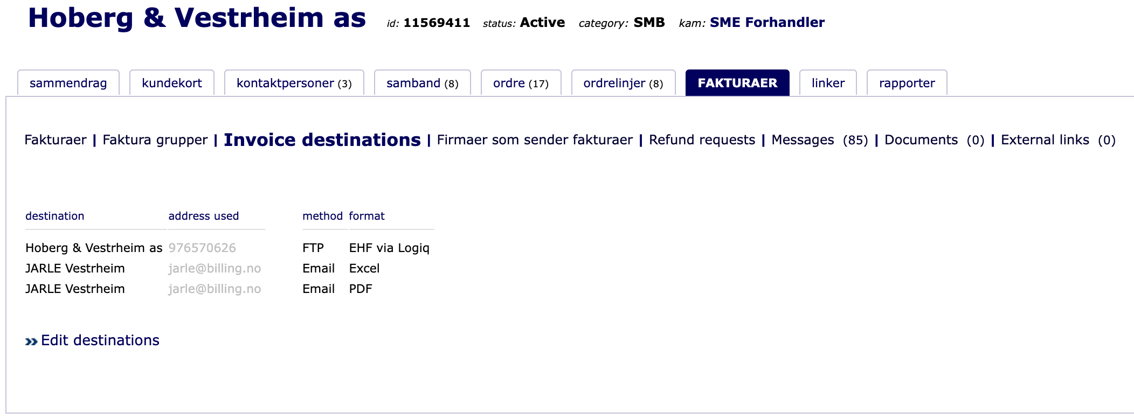Switch to the rapporter tab
The height and width of the screenshot is (419, 1134).
907,82
